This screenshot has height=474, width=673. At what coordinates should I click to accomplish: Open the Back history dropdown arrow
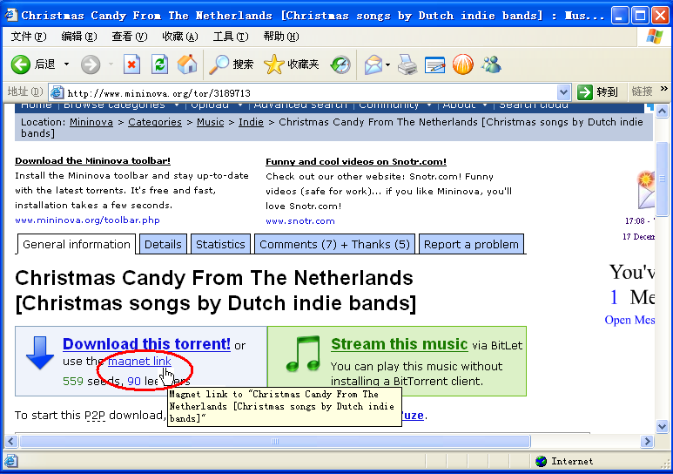coord(66,64)
